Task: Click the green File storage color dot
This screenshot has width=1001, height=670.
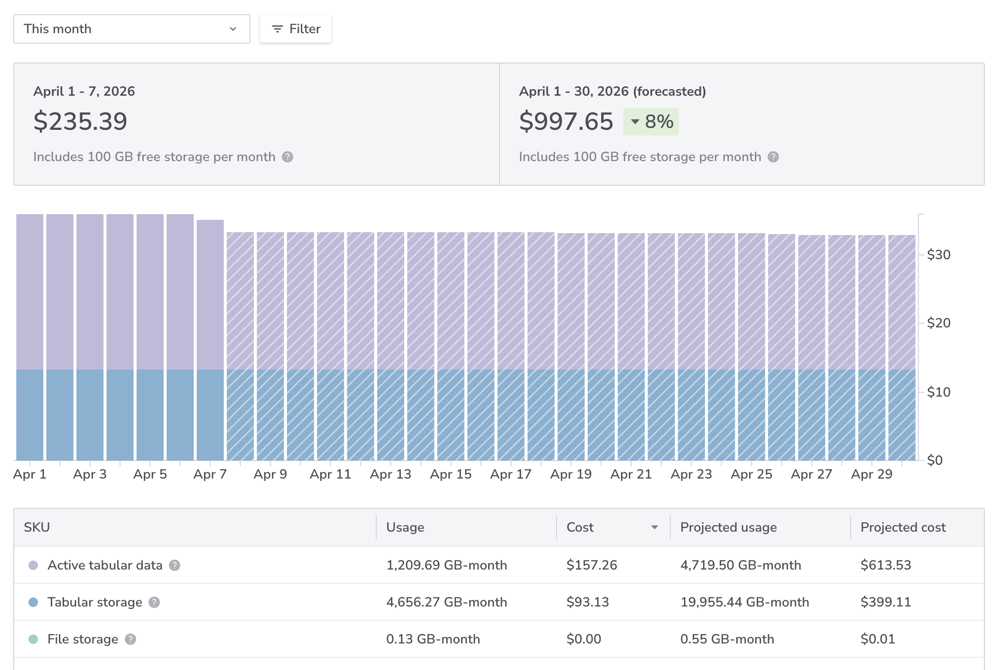Action: tap(33, 639)
